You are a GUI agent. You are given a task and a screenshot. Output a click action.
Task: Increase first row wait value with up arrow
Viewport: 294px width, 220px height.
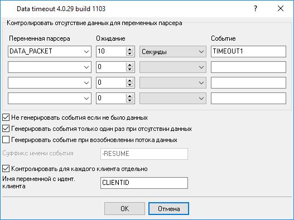[129, 49]
